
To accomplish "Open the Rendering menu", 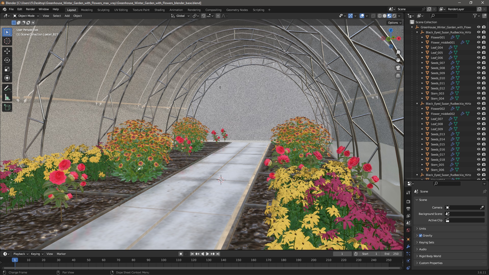I will coord(194,9).
